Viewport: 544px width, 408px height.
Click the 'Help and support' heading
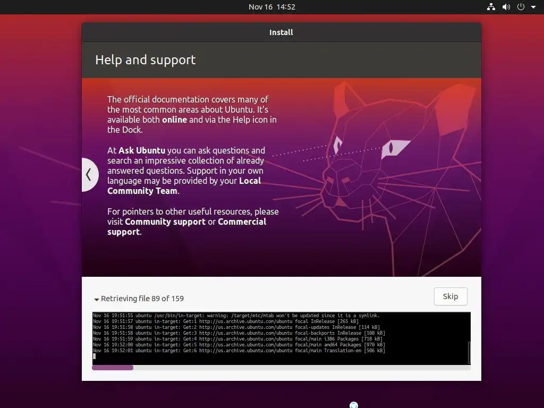[146, 59]
